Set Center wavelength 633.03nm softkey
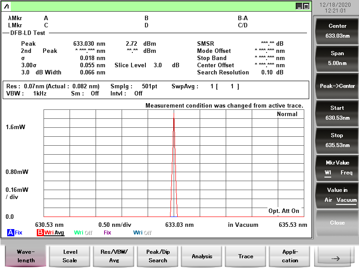 (x=337, y=31)
